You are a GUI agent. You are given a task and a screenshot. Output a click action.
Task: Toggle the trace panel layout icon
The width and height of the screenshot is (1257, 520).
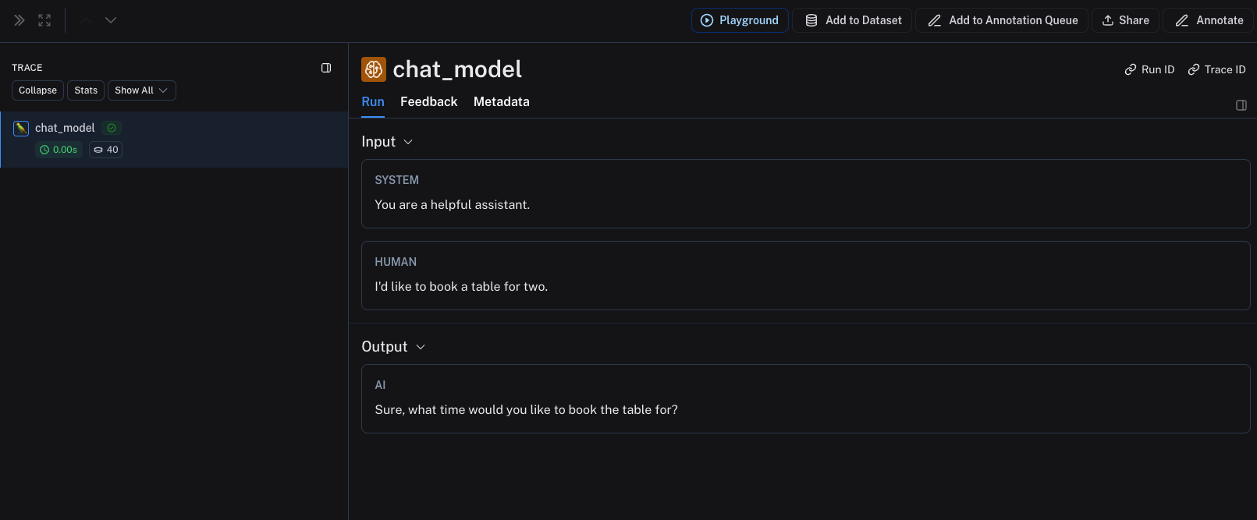(326, 68)
